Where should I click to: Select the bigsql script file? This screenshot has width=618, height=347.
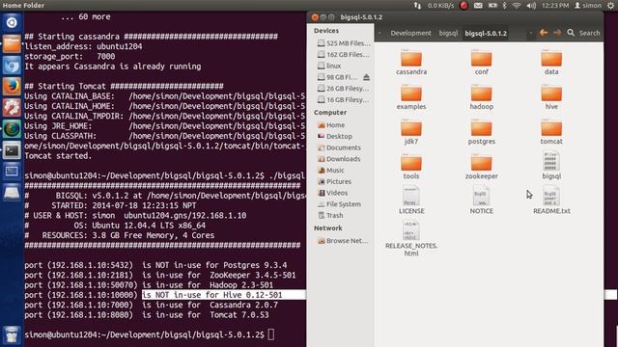[x=551, y=165]
